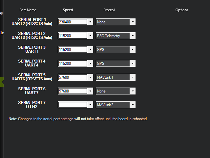The image size is (210, 158).
Task: Click Serial Port 5 speed field showing 57600
Action: [x=73, y=77]
